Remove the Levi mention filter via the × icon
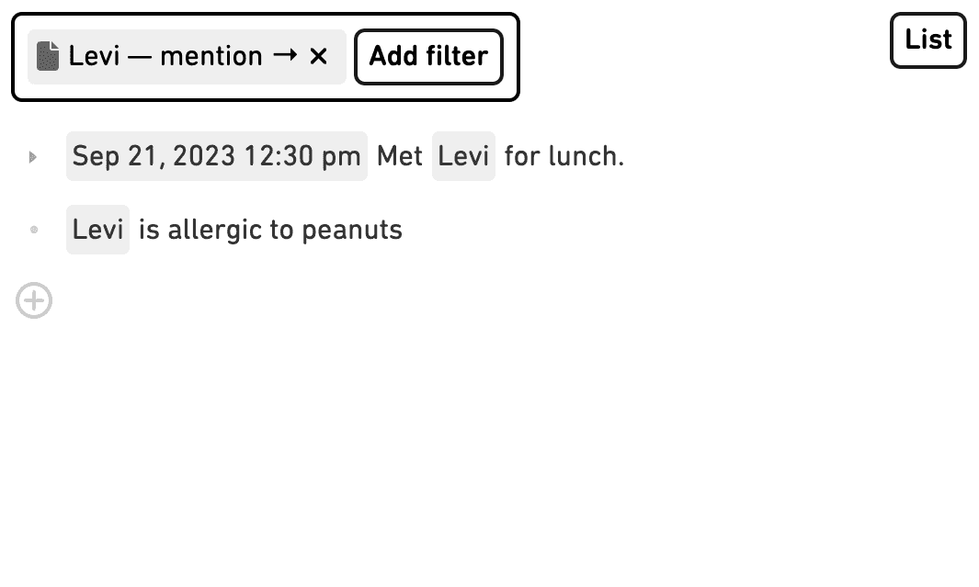The image size is (979, 587). [317, 56]
